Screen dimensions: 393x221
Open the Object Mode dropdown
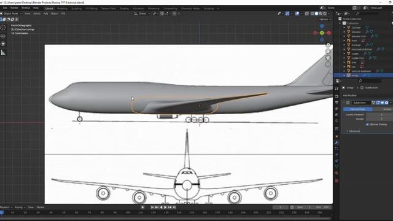(11, 14)
